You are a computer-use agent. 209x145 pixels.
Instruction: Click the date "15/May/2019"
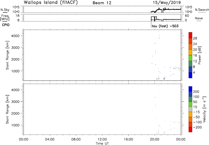click(x=167, y=3)
